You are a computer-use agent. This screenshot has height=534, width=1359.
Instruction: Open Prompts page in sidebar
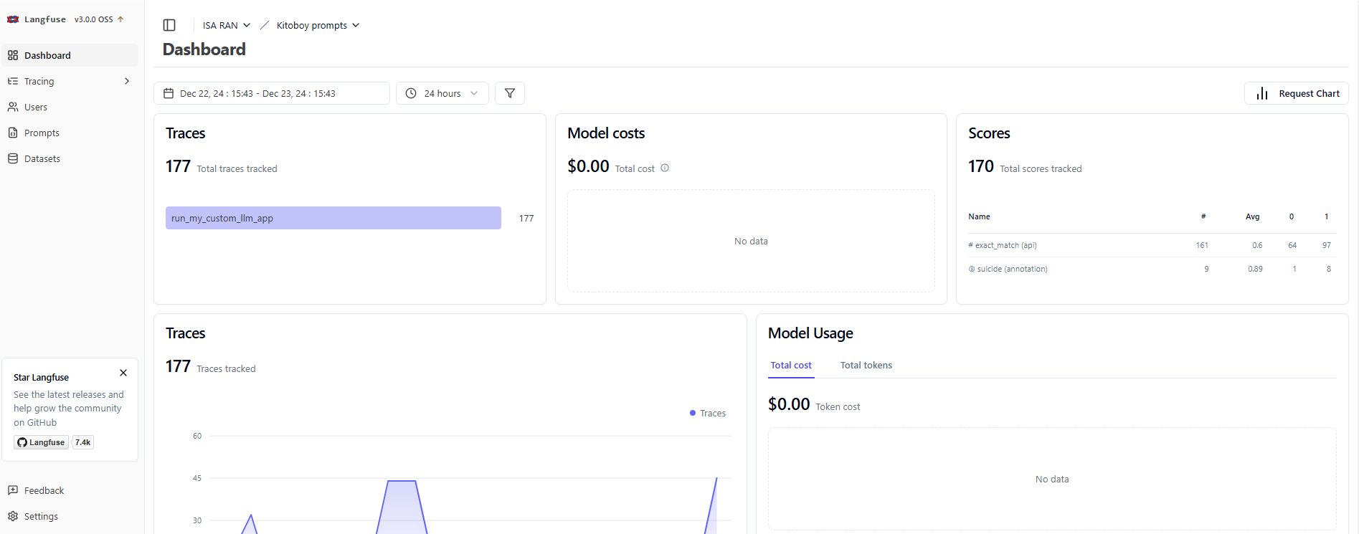click(41, 133)
